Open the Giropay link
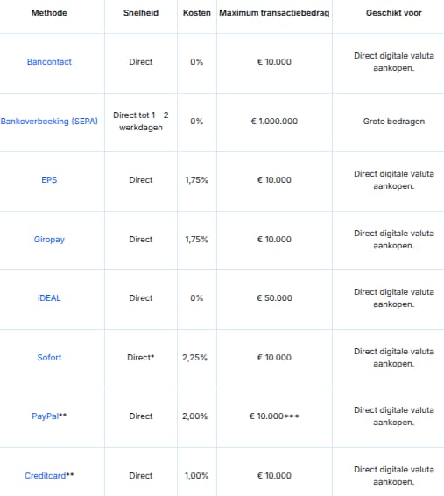This screenshot has width=444, height=496. pyautogui.click(x=49, y=240)
